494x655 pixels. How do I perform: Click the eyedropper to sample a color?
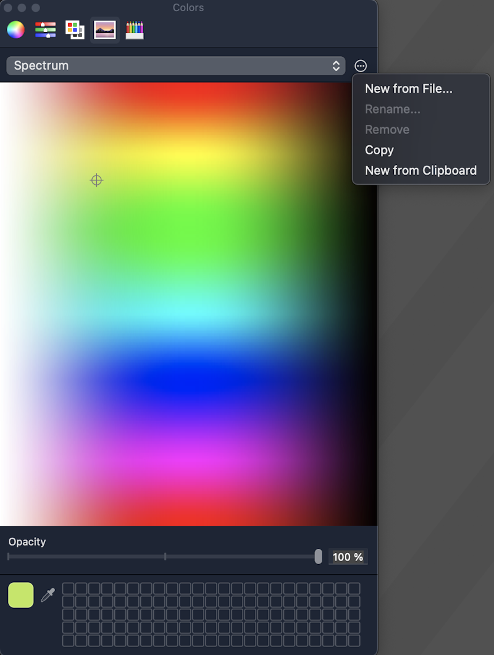pos(48,594)
